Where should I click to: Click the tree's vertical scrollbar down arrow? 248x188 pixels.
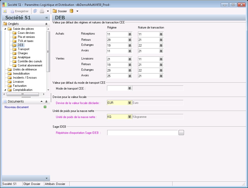coord(48,90)
